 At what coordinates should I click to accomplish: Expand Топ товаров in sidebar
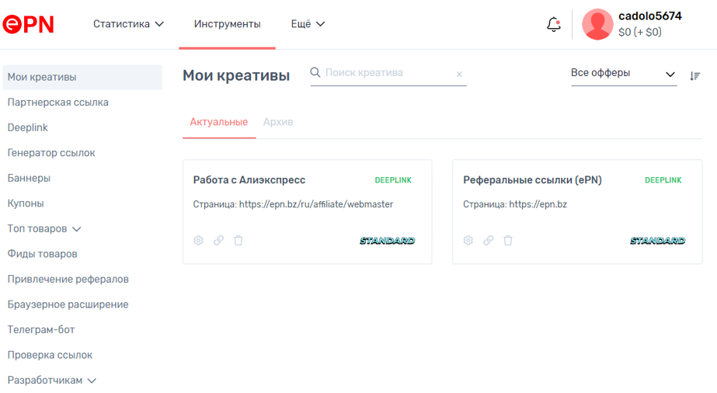click(44, 228)
